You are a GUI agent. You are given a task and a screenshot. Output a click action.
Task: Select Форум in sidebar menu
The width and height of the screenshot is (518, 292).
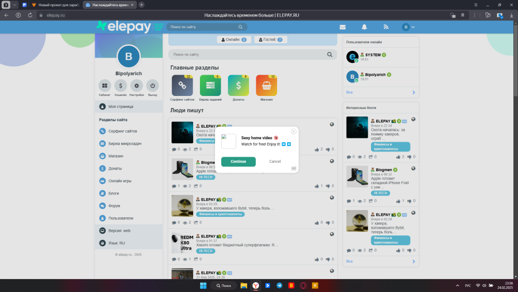pyautogui.click(x=114, y=206)
